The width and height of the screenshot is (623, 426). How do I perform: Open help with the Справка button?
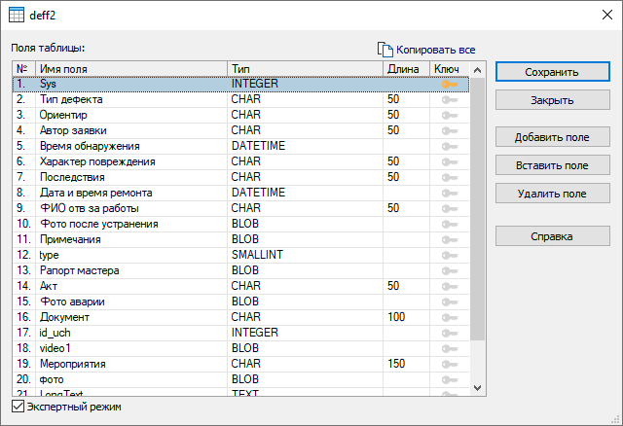coord(552,236)
